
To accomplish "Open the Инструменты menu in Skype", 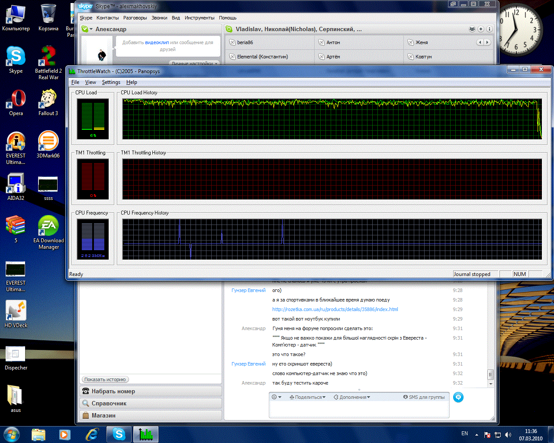I will coord(200,18).
